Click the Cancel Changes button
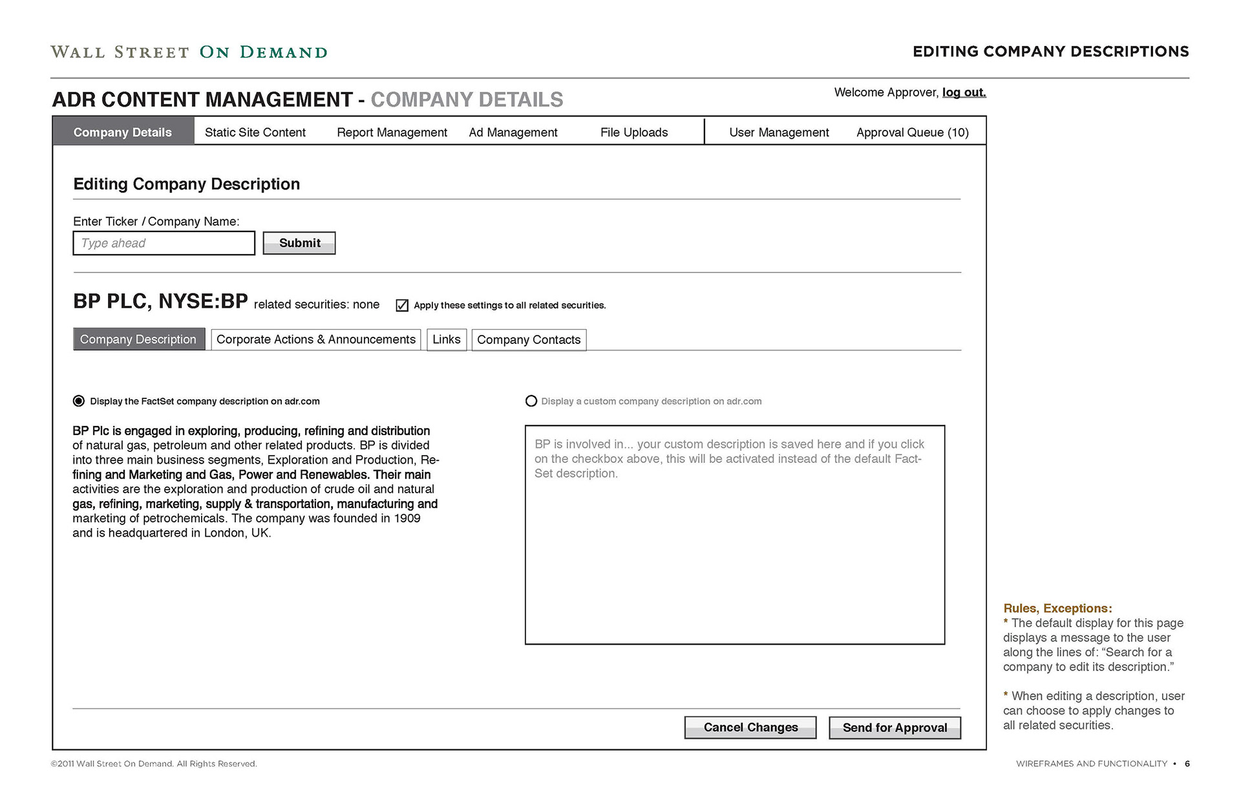Viewport: 1241px width, 803px height. tap(750, 727)
